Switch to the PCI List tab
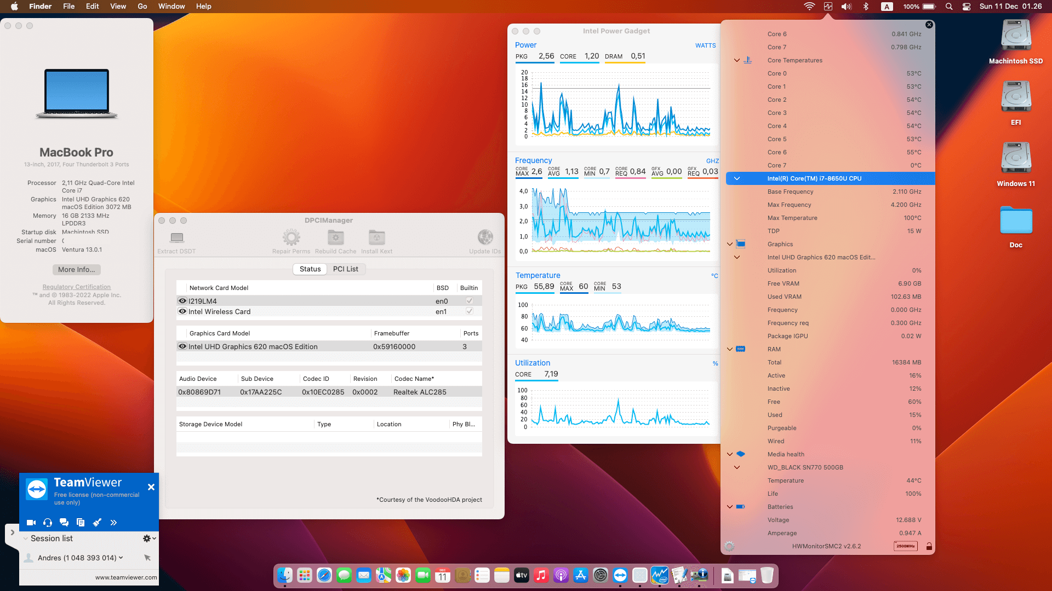This screenshot has width=1052, height=591. [345, 269]
